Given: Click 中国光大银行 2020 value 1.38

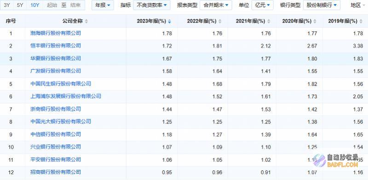Looking at the screenshot, I should 312,122.
